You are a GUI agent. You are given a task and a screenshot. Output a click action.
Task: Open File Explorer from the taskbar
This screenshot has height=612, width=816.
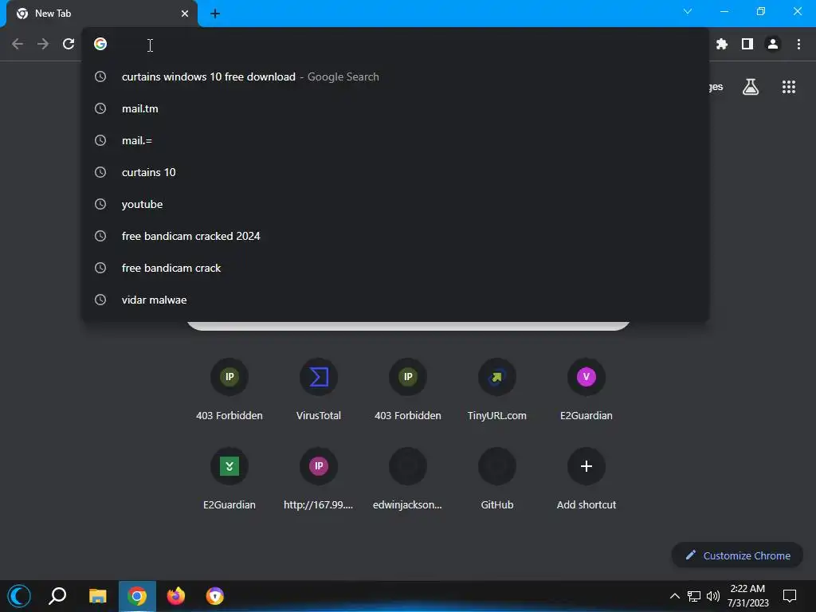pos(97,596)
